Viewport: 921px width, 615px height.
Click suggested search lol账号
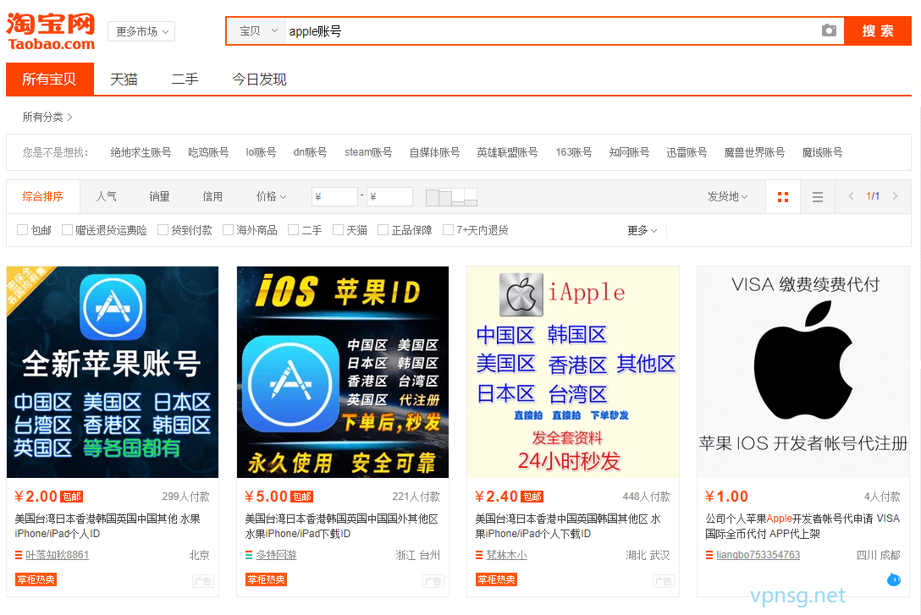(261, 152)
